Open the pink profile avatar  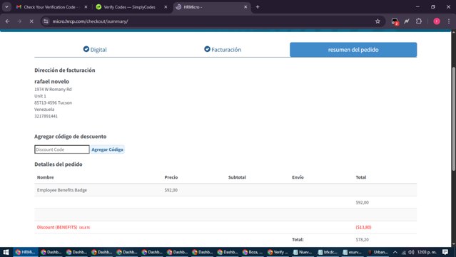coord(437,21)
